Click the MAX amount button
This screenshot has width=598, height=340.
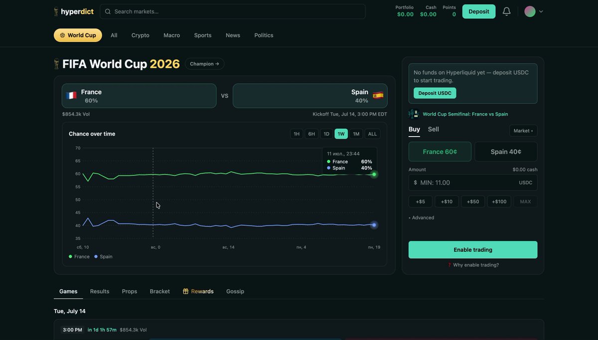(x=526, y=201)
